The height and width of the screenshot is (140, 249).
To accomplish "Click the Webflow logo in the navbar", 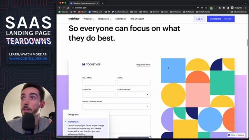I will tap(74, 19).
